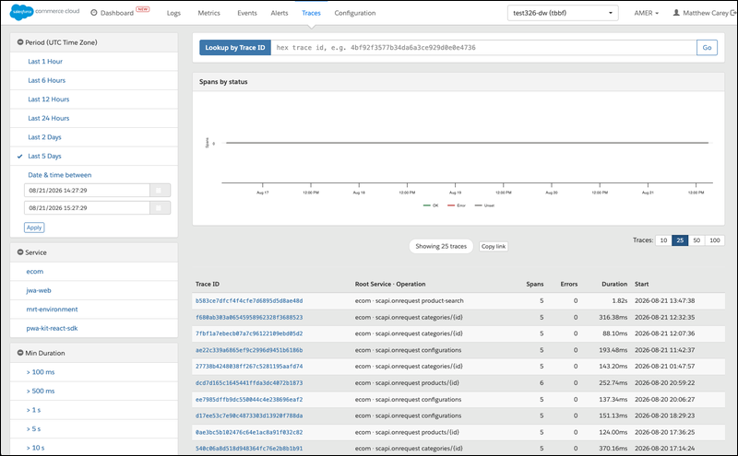Click the start date field 08/21/2026 14:27:29

coord(87,191)
